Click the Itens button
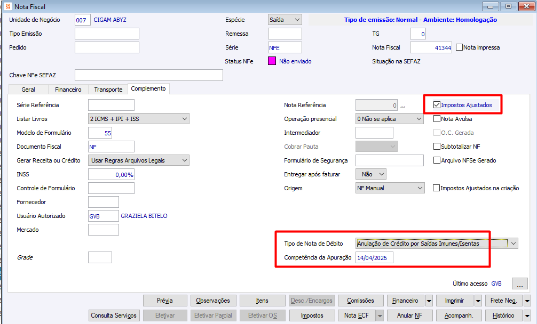The image size is (537, 324). [262, 301]
